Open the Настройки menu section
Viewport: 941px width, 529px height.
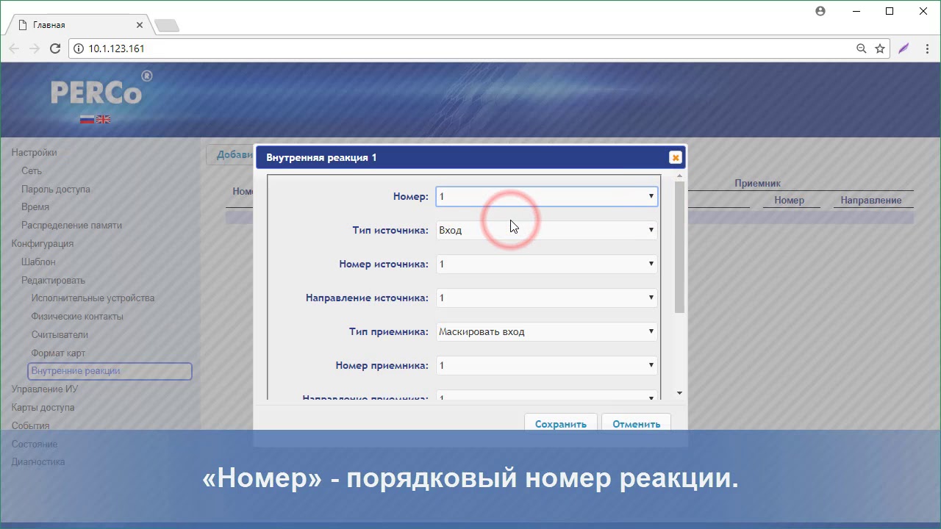[34, 153]
